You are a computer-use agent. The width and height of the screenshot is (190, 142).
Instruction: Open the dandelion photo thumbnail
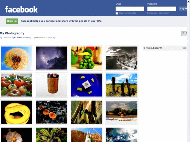tap(17, 58)
